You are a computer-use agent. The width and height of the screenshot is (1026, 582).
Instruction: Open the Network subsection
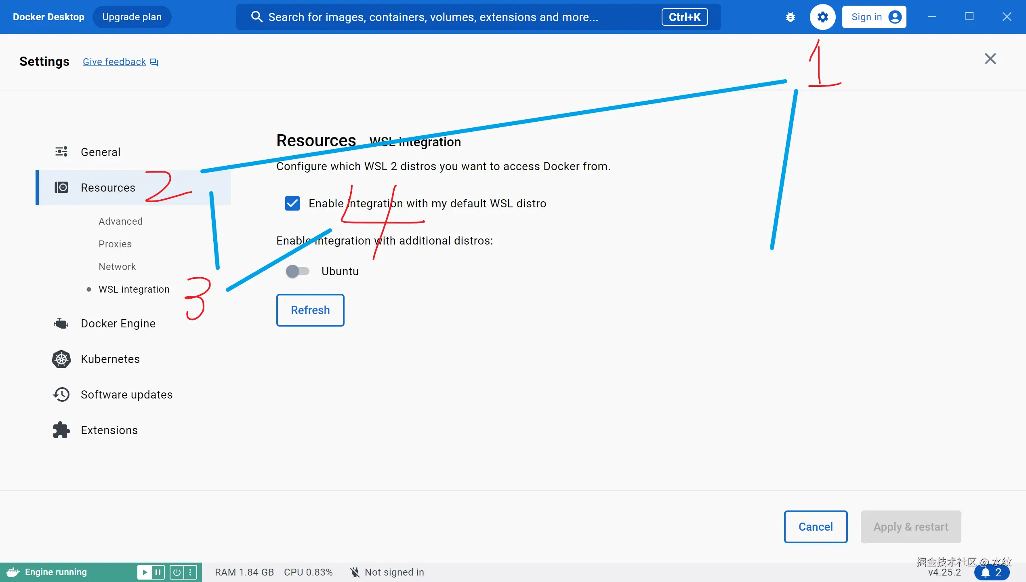117,267
